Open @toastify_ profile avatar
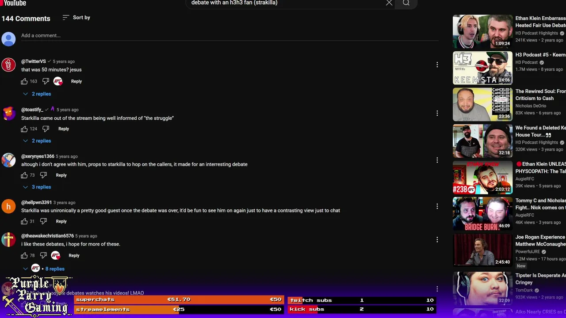566x318 pixels. tap(8, 113)
